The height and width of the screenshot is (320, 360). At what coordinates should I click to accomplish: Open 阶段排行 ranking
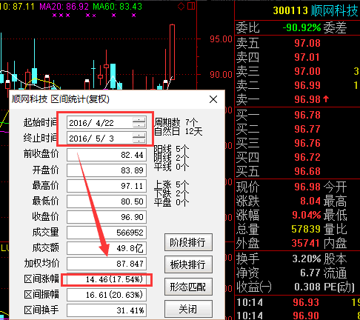pyautogui.click(x=188, y=242)
